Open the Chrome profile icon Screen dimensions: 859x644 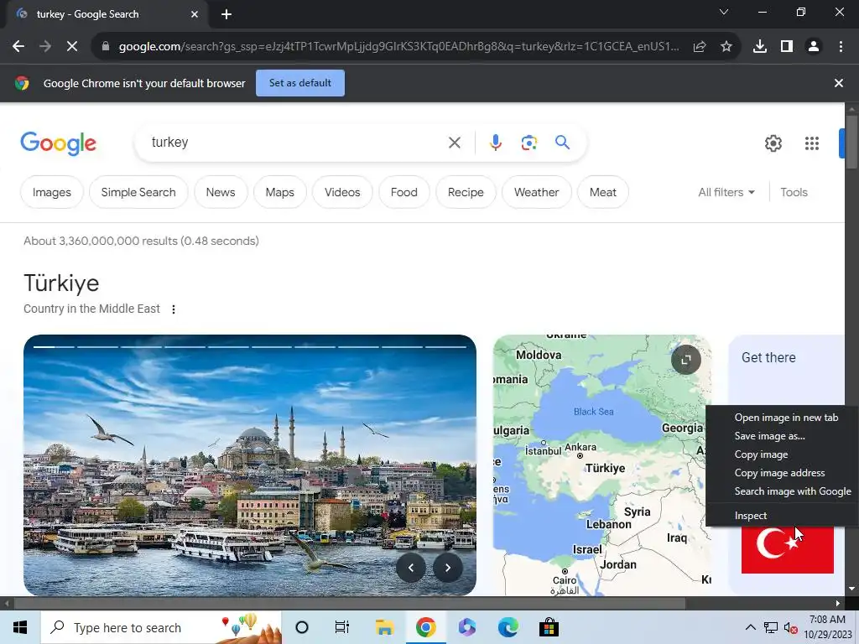click(x=814, y=47)
